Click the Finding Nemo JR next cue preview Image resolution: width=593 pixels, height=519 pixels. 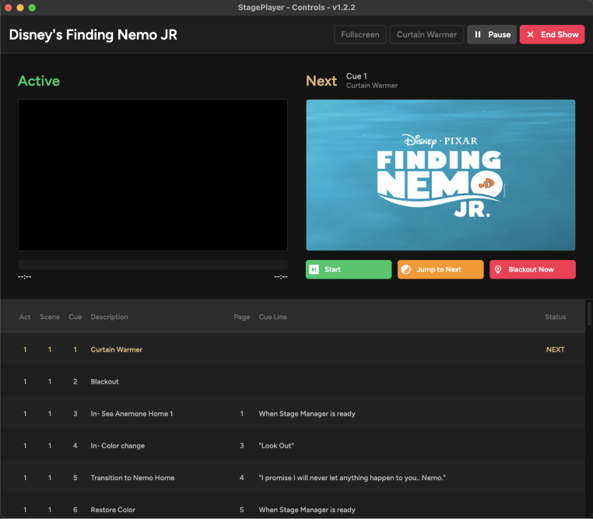click(440, 175)
